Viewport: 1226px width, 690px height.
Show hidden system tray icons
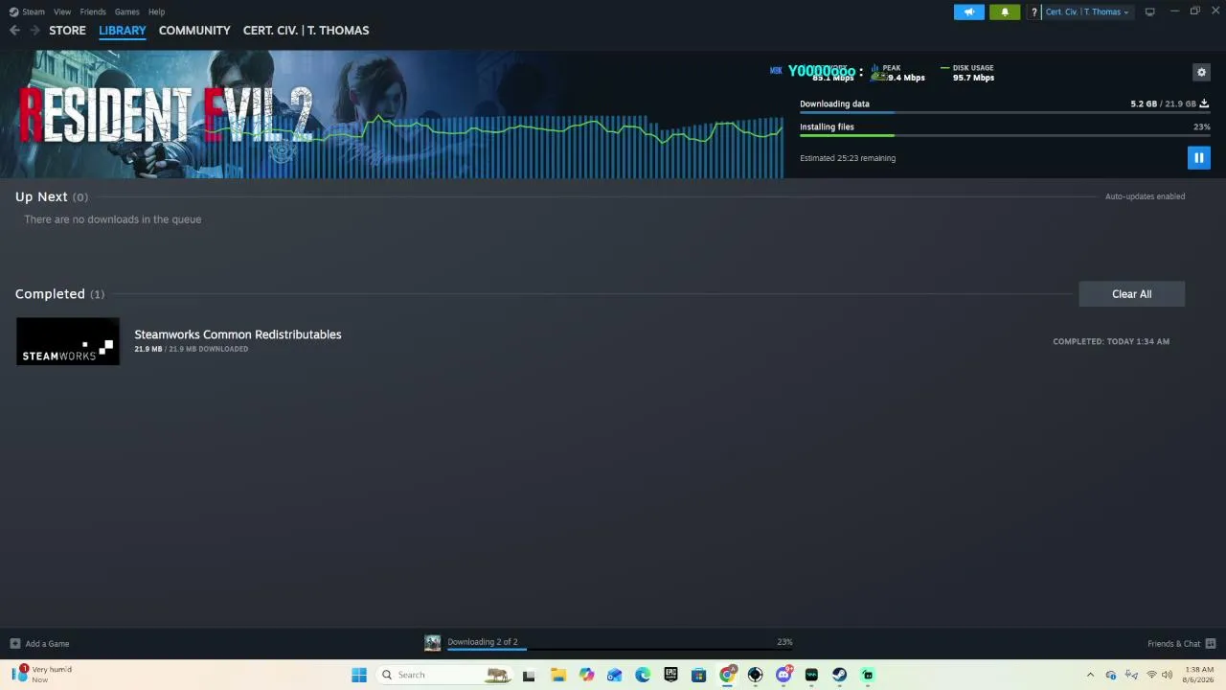(x=1090, y=675)
